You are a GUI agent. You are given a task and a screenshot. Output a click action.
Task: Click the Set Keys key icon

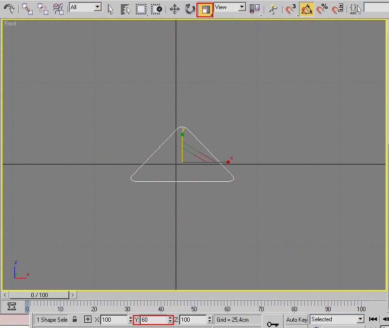pos(273,324)
